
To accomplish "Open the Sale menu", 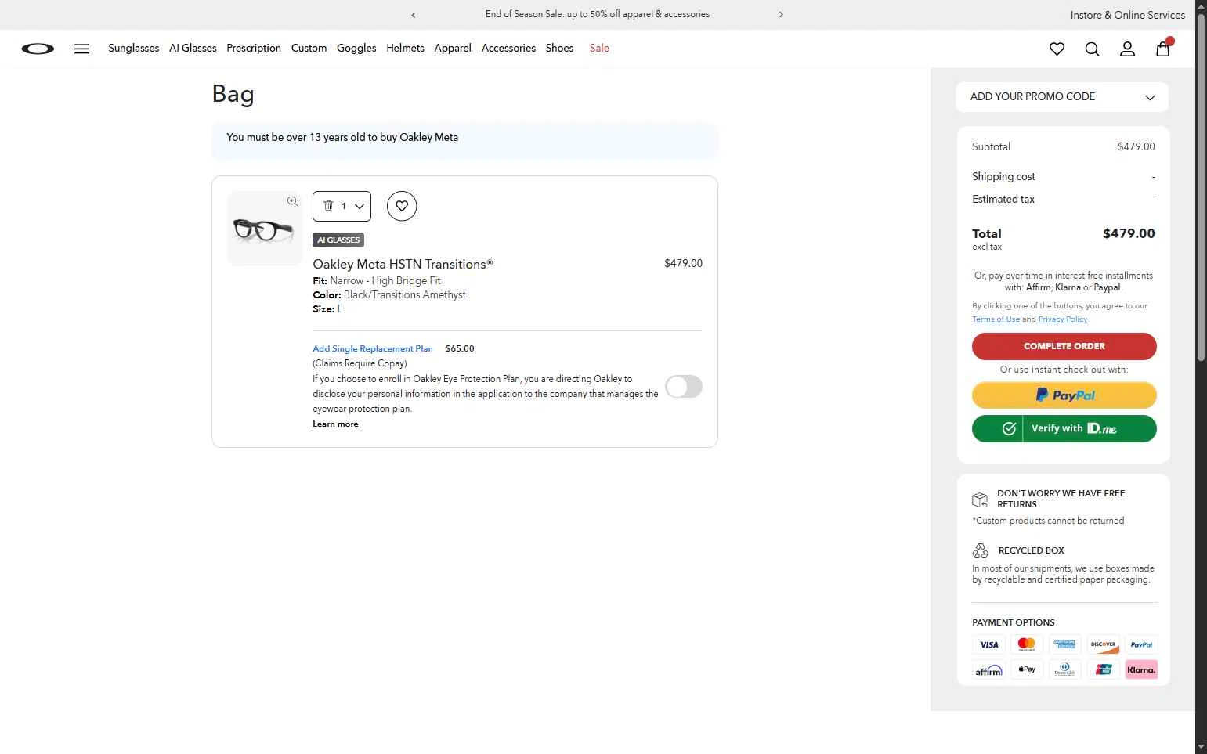I will (x=599, y=49).
